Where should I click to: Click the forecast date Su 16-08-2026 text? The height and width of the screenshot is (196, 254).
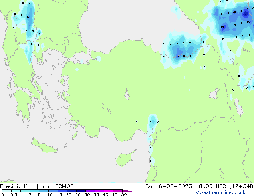169,186
